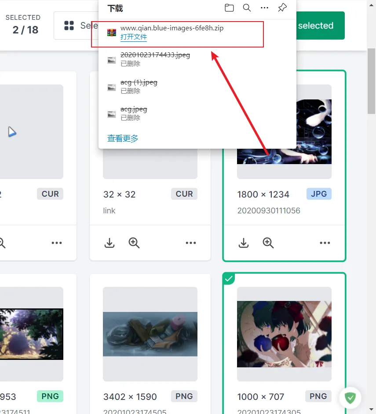Search downloads with magnifier icon

click(x=247, y=7)
